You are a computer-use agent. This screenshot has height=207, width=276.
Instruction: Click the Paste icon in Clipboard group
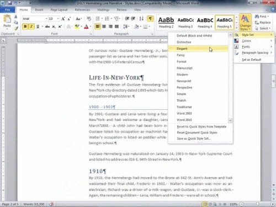(x=7, y=19)
